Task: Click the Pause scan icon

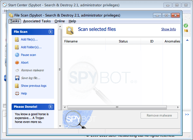Action: [17, 55]
